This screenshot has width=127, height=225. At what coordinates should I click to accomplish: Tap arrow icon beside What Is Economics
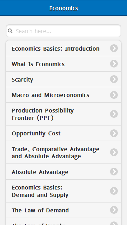tap(114, 64)
